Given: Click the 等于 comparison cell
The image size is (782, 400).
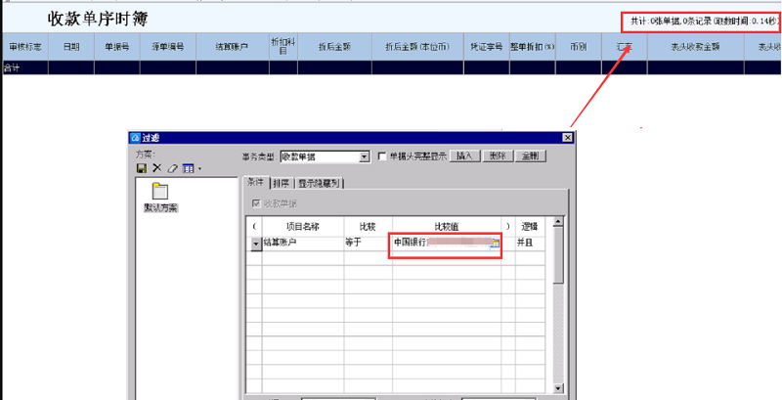Looking at the screenshot, I should 368,242.
